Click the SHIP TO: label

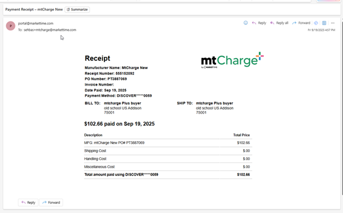click(185, 103)
